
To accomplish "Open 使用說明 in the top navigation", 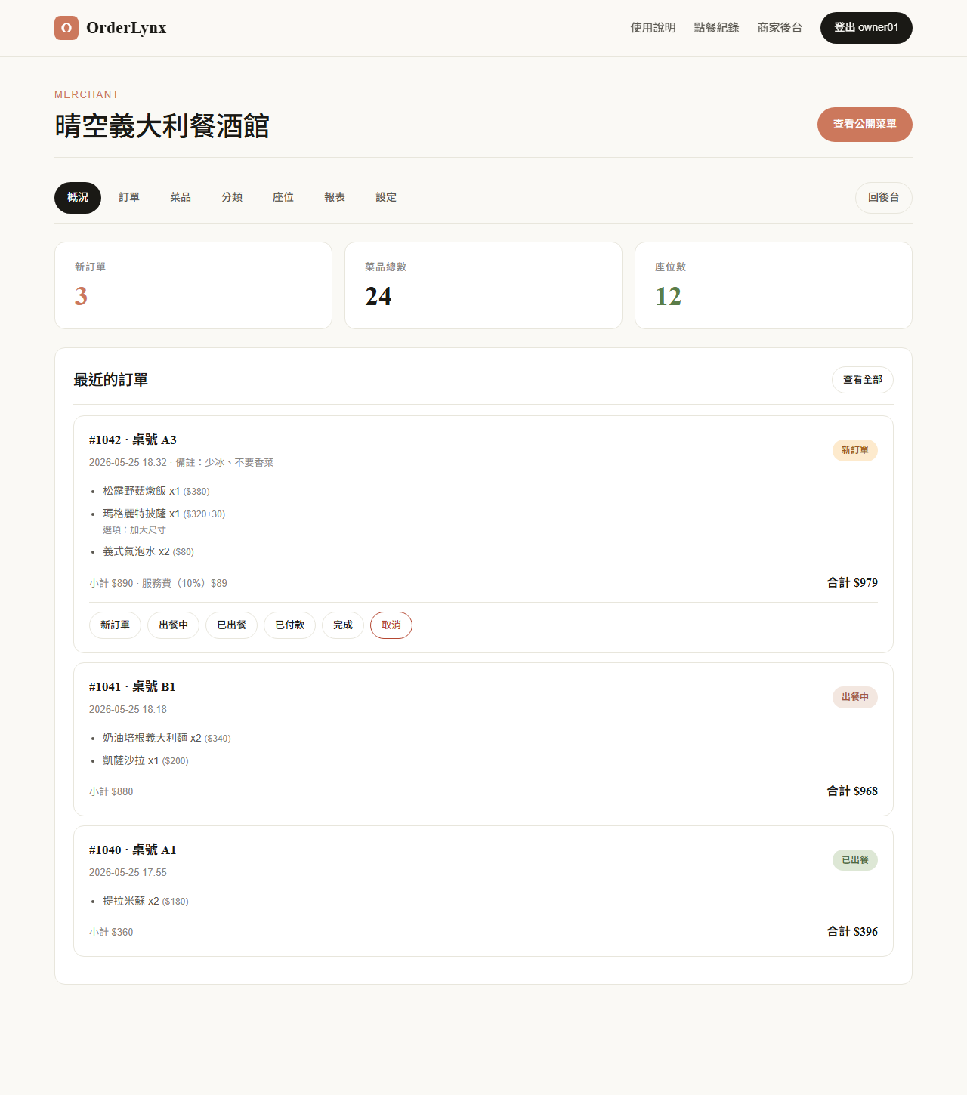I will pos(653,28).
